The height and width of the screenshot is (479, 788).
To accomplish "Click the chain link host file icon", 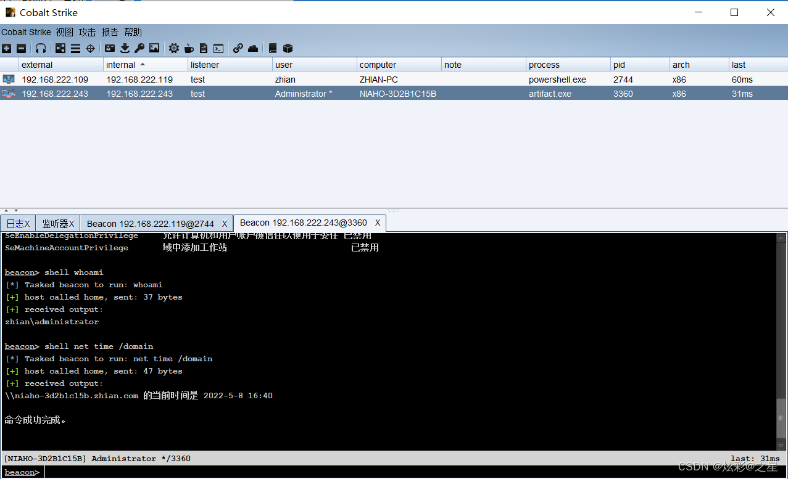I will 238,48.
